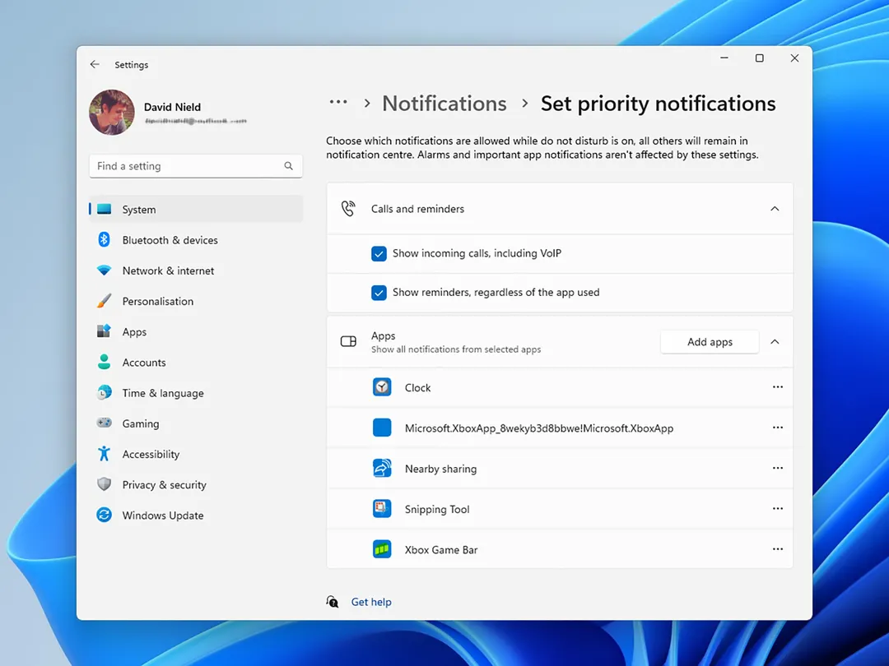Collapse the Apps section chevron
Viewport: 889px width, 666px height.
[x=775, y=342]
